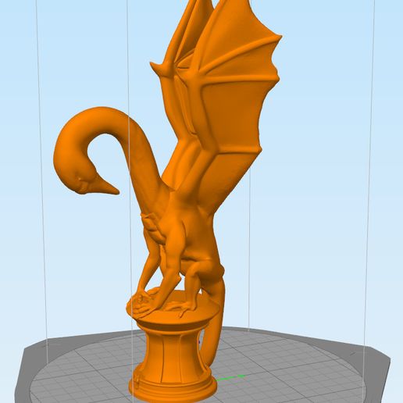The height and width of the screenshot is (403, 403).
Task: Click the green axis arrow near pedestal base
Action: point(230,377)
